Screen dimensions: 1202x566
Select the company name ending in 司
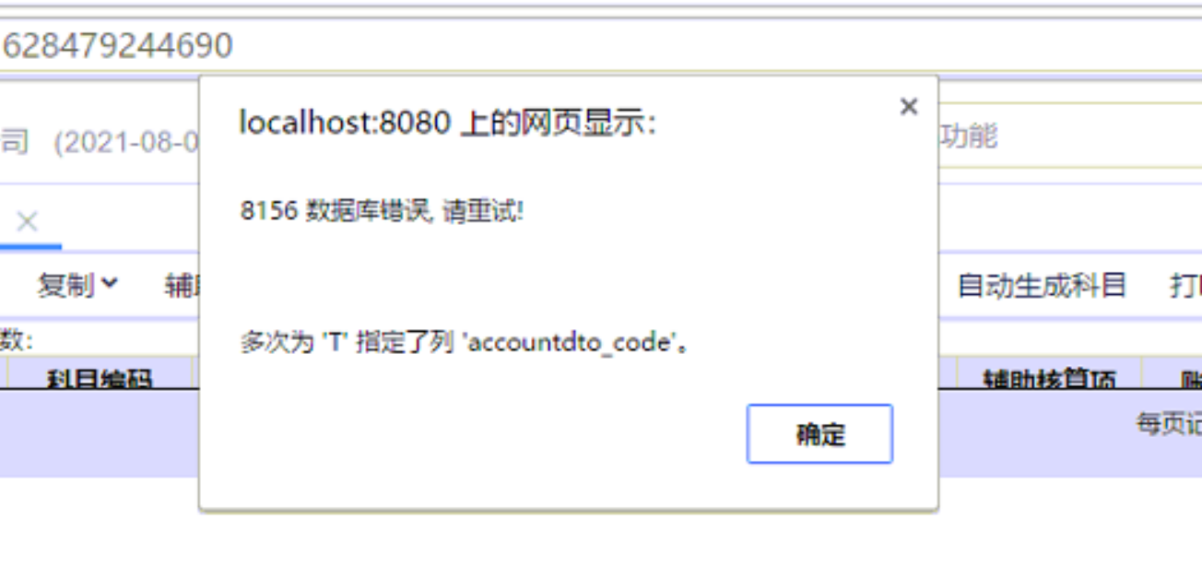tap(15, 143)
